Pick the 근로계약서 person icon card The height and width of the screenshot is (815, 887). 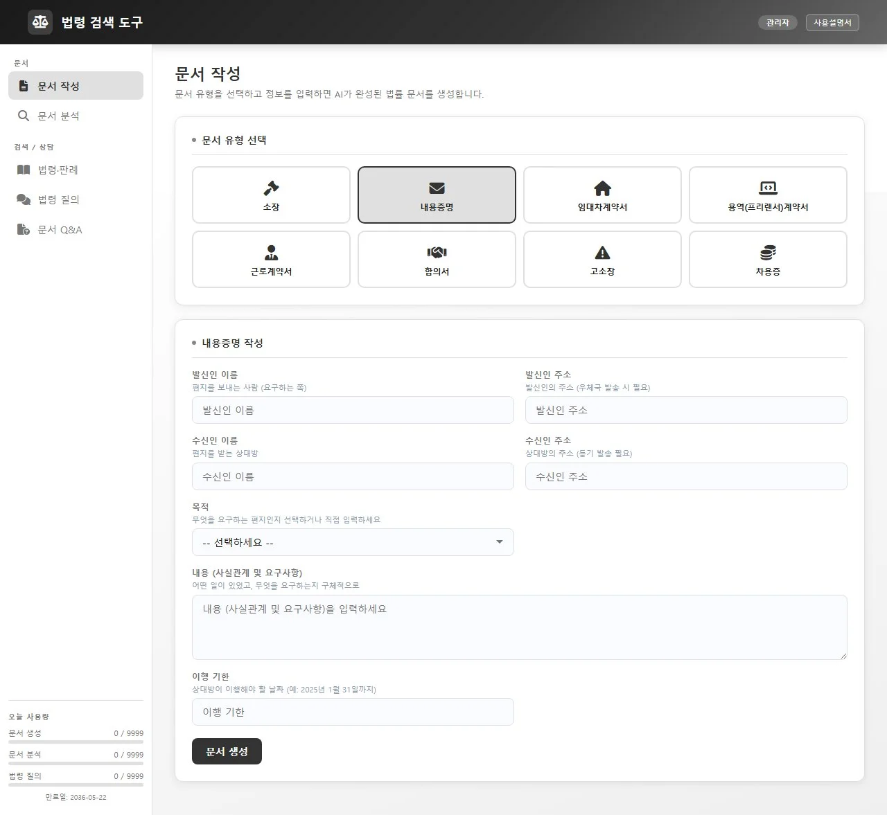click(271, 259)
